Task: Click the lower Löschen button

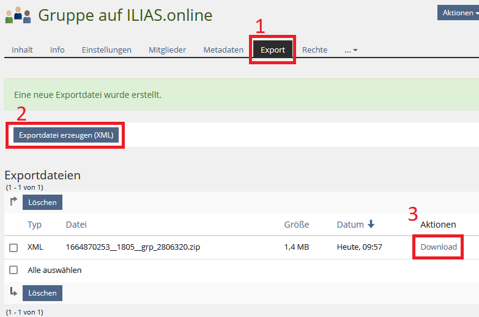Action: [x=42, y=293]
